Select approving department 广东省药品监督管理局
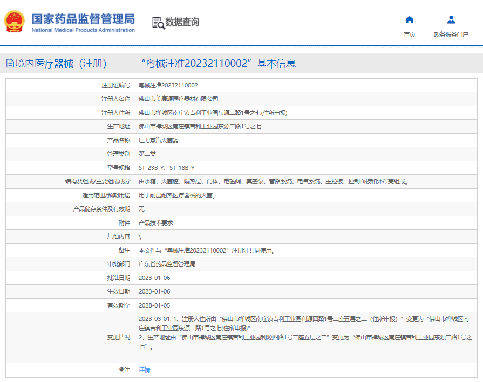The image size is (483, 382). [167, 264]
